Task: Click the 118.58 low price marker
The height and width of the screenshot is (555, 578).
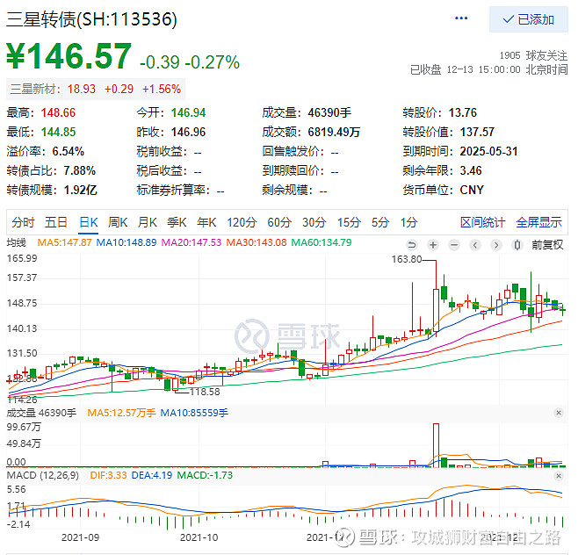Action: (x=205, y=392)
